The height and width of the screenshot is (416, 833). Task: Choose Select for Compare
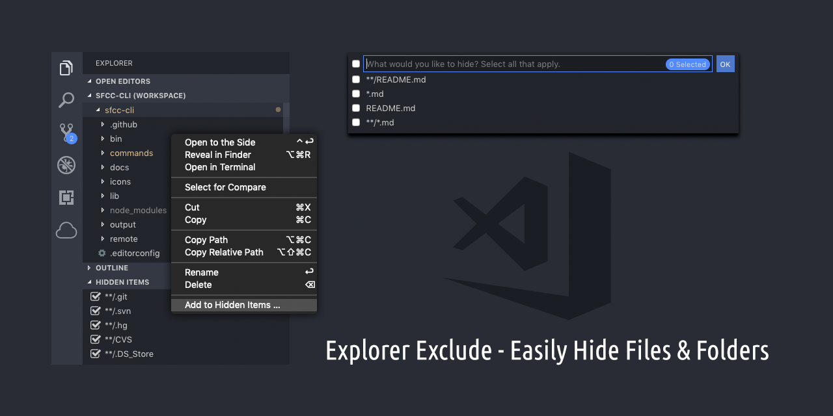point(244,187)
